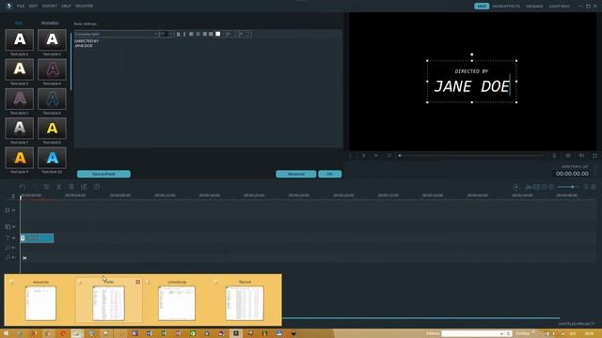The height and width of the screenshot is (338, 602).
Task: Open the font size dropdown
Action: coord(166,34)
